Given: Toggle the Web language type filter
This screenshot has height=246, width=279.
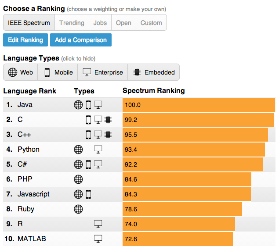Looking at the screenshot, I should [x=21, y=72].
